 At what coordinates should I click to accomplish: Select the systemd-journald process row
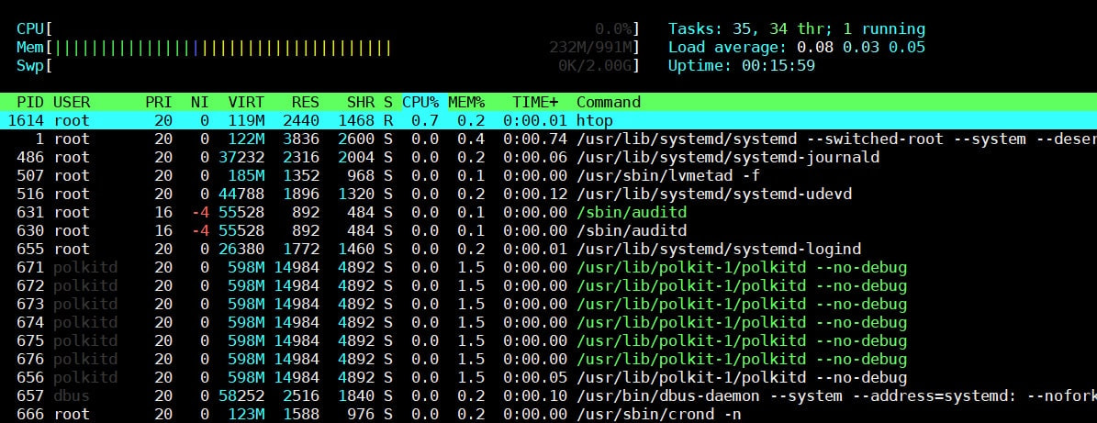(549, 157)
